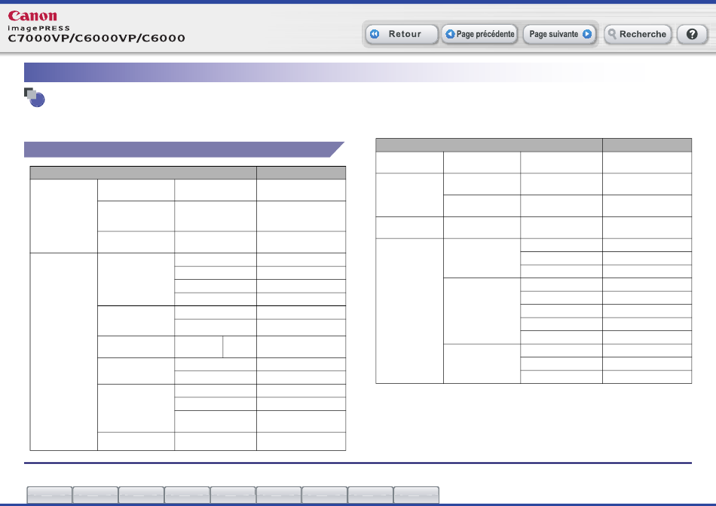Open the third blank bottom tab
Screen dimensions: 716x506
pos(141,495)
